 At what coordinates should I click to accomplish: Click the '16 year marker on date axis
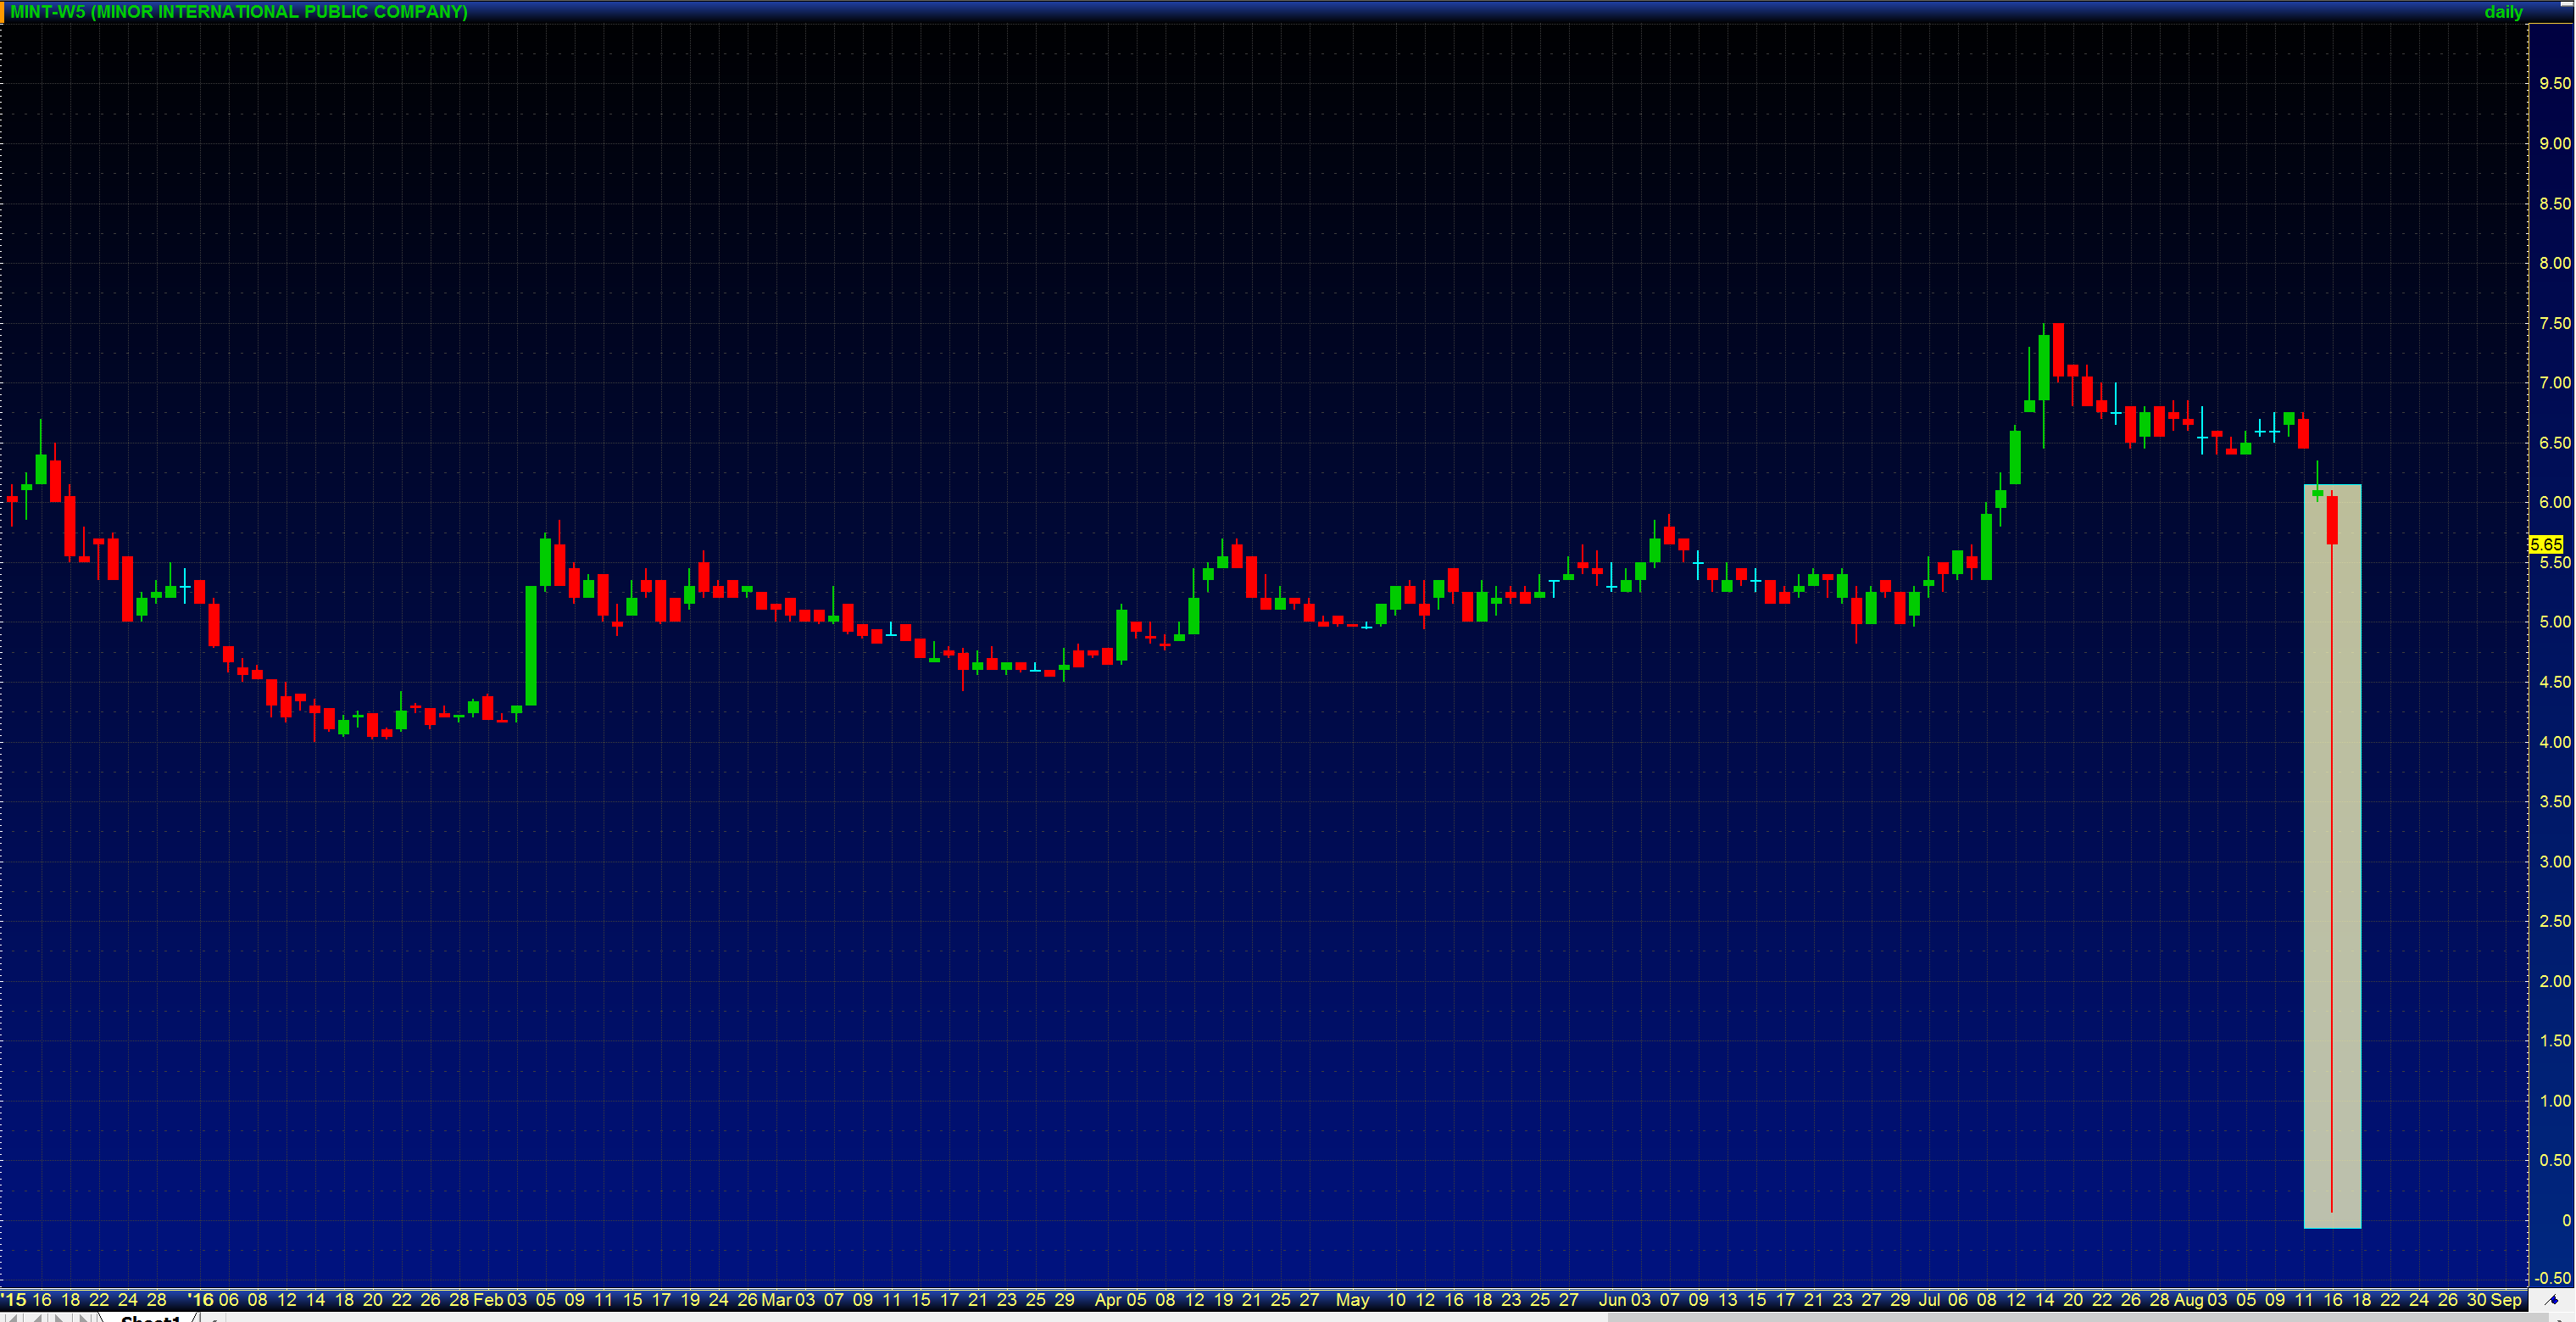click(201, 1300)
